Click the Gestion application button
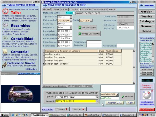Viewport: 156px width, 117px height. [147, 12]
